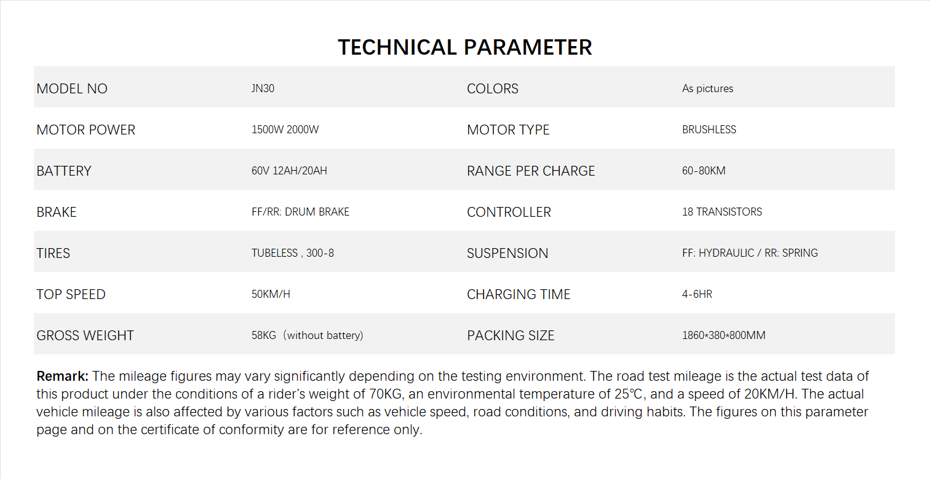The image size is (930, 479).
Task: Click the 60V 12AH/20AH battery value
Action: coord(289,171)
